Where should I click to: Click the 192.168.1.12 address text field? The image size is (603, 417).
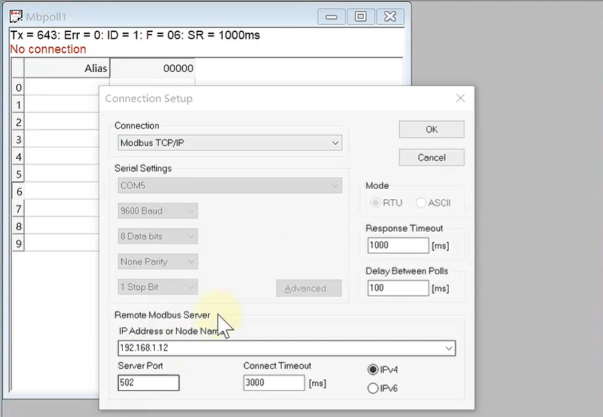click(x=277, y=348)
